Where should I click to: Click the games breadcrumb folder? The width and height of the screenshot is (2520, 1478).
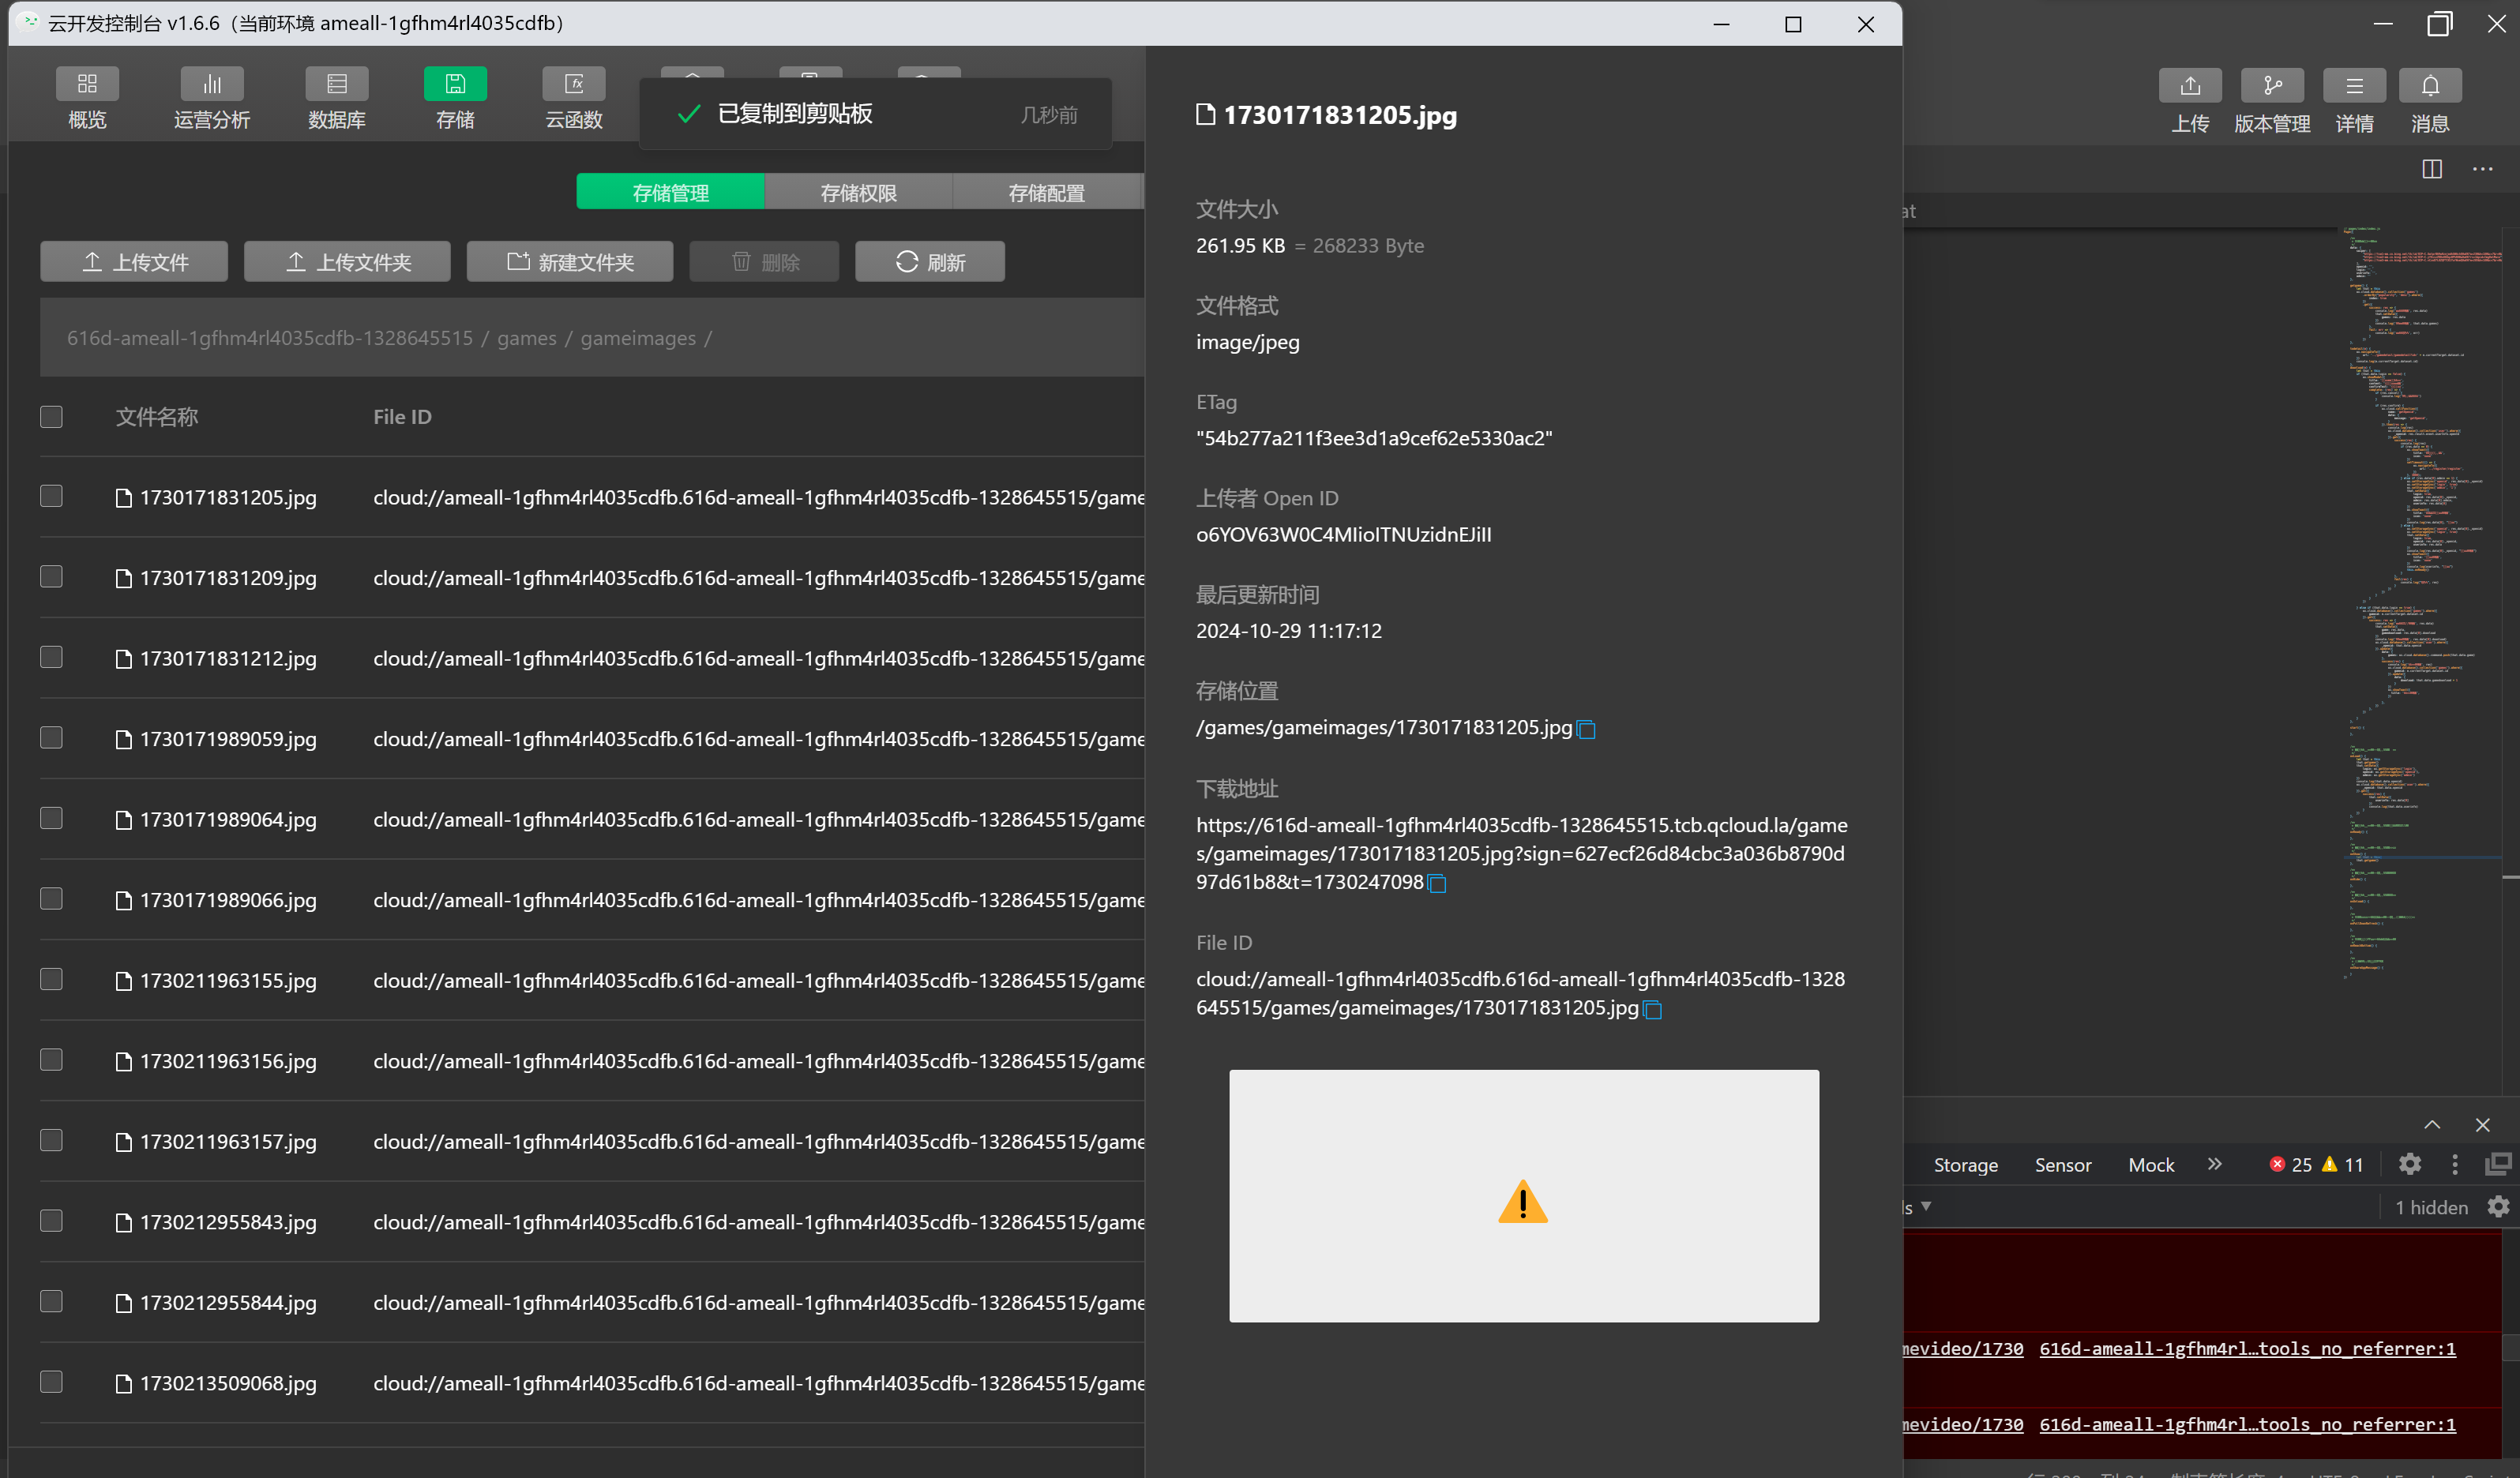coord(527,338)
